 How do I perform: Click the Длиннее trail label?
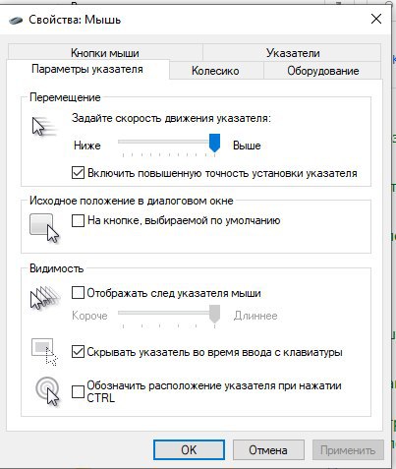(x=255, y=316)
